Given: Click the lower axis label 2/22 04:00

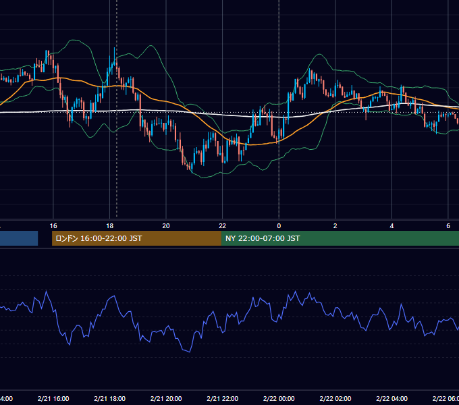Looking at the screenshot, I should [391, 398].
